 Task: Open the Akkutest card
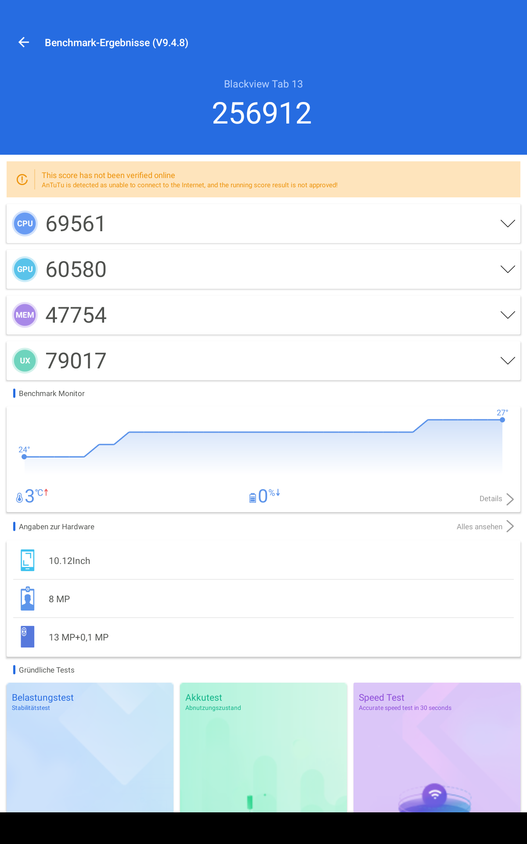(x=263, y=747)
